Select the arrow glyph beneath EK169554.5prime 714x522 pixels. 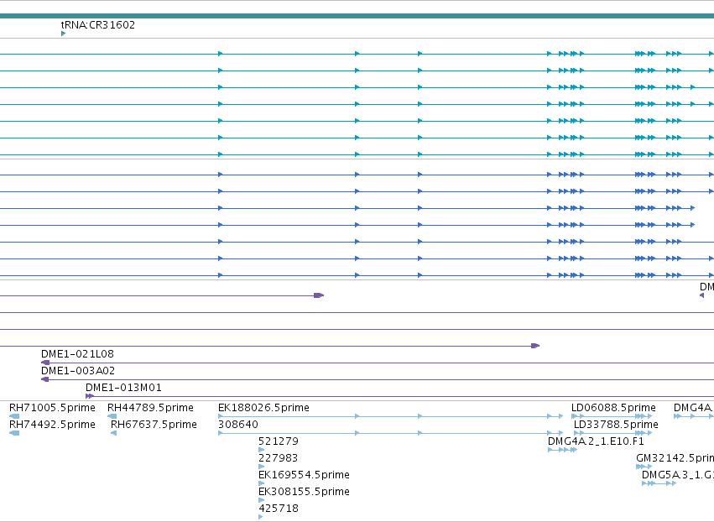(262, 483)
